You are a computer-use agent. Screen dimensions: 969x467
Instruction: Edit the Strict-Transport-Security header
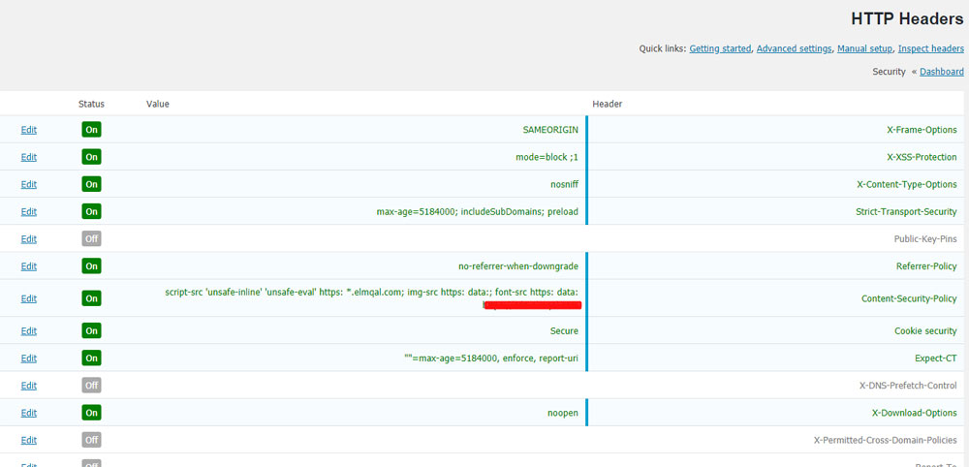coord(28,211)
